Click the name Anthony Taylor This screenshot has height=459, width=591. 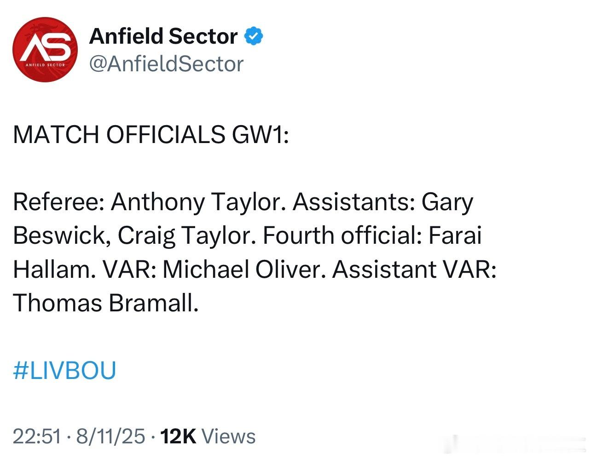tap(196, 202)
